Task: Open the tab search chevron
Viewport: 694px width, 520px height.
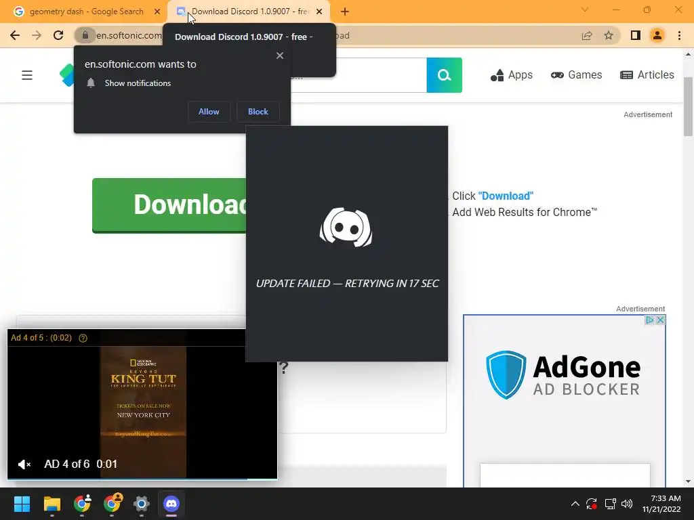Action: click(x=585, y=9)
